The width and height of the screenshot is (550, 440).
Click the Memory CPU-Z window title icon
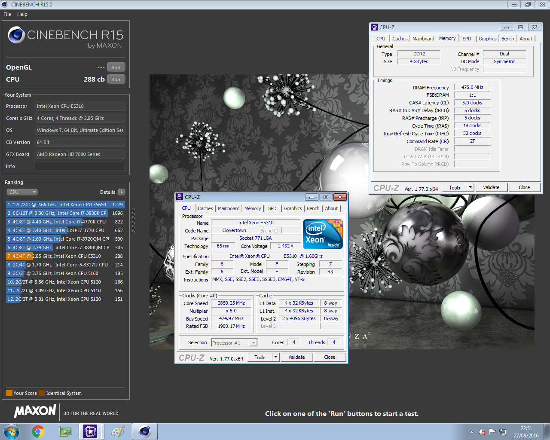(x=374, y=27)
